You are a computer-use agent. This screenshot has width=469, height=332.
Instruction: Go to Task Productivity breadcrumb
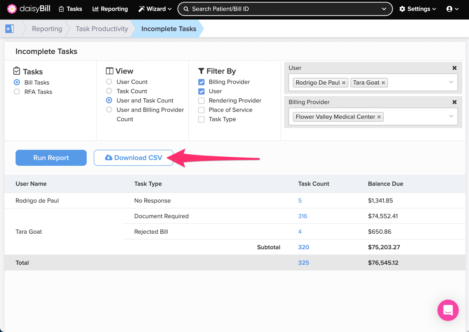[102, 29]
